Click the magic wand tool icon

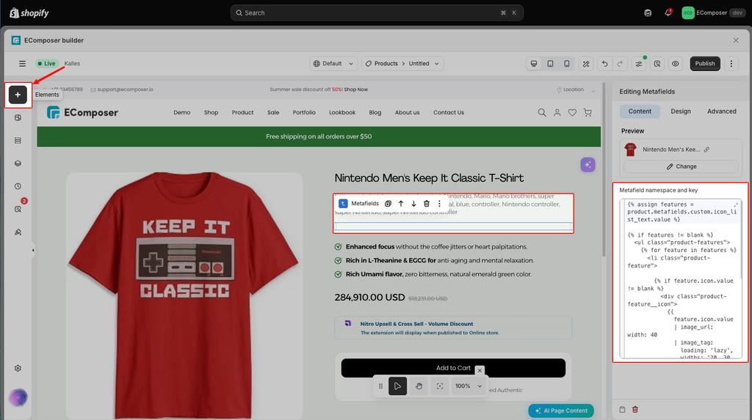(585, 64)
